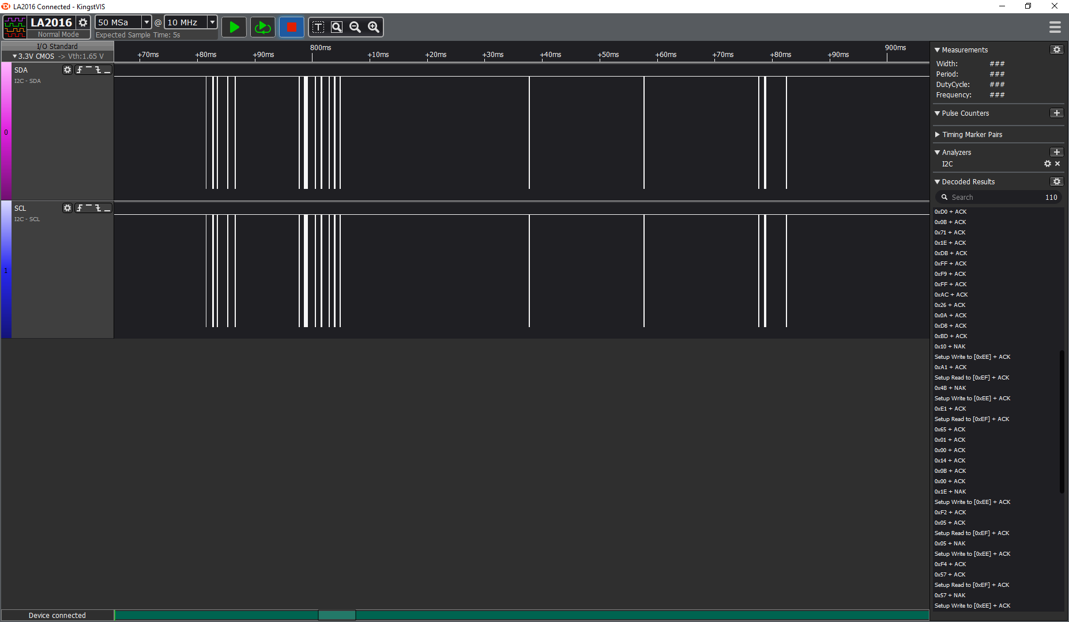
Task: Click the zoom-to-fit magnifier icon
Action: [337, 27]
